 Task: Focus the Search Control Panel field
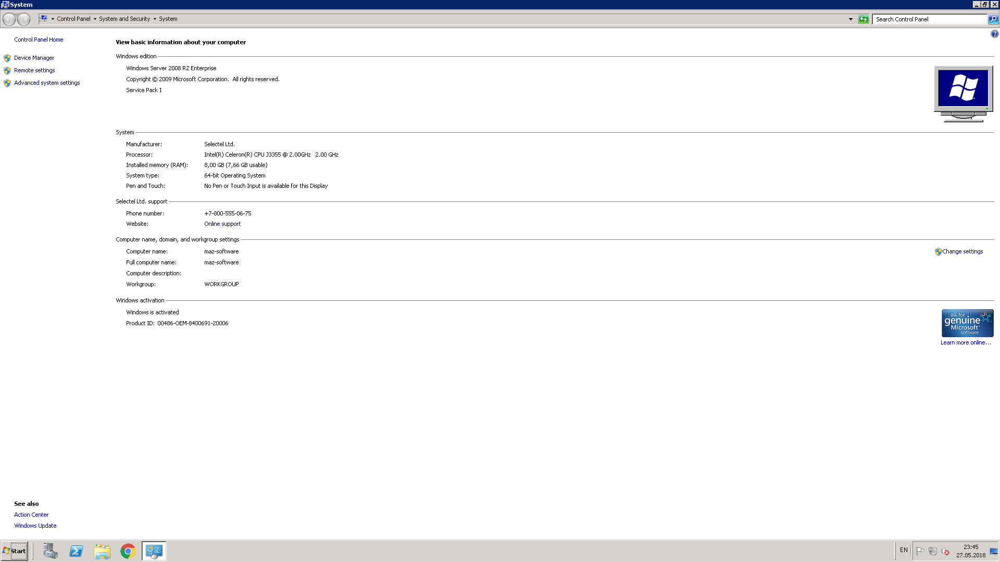tap(929, 19)
